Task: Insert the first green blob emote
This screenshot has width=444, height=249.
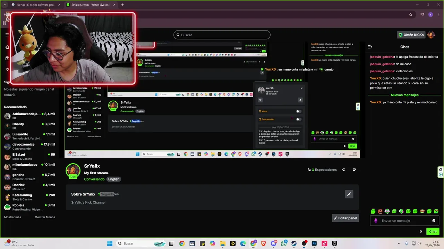Action: (373, 211)
